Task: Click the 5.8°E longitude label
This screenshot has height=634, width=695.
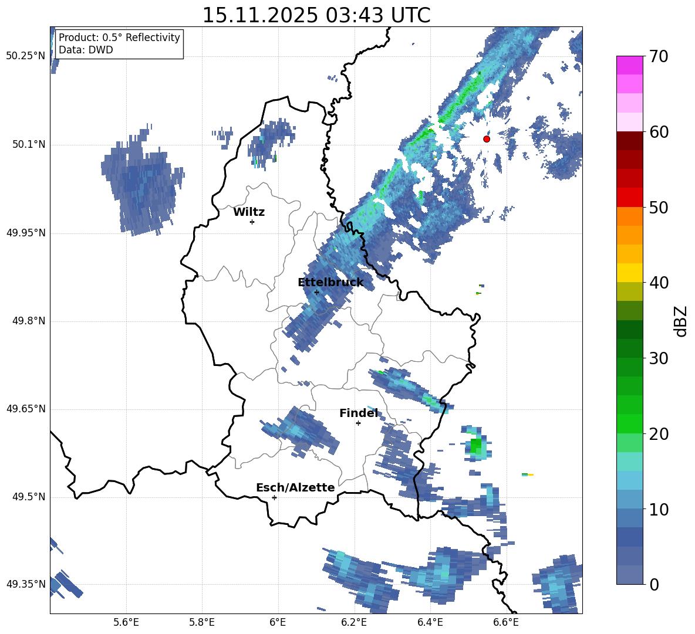Action: tap(202, 622)
